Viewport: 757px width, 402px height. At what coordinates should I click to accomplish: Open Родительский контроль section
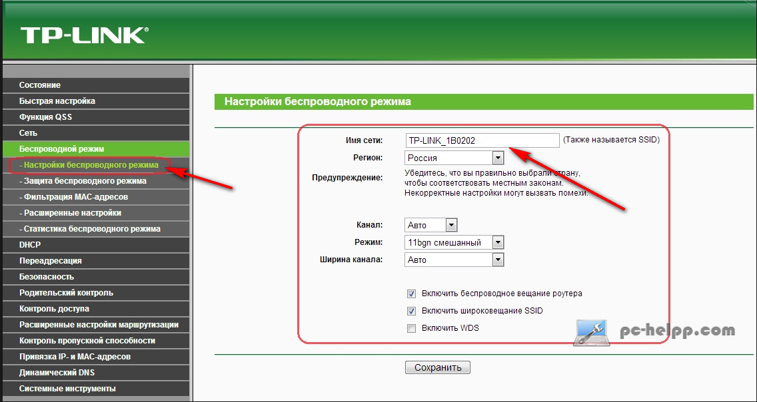coord(96,293)
